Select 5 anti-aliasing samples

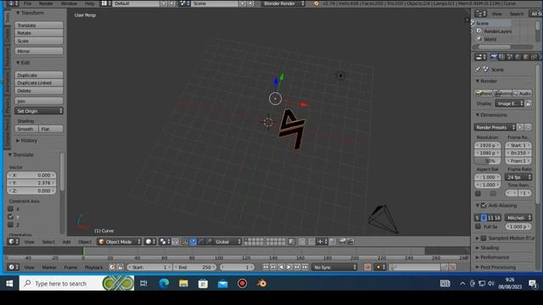(477, 218)
